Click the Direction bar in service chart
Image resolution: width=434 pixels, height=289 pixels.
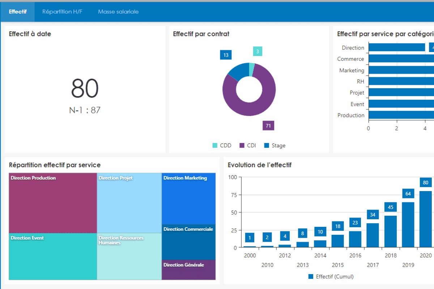coord(396,47)
